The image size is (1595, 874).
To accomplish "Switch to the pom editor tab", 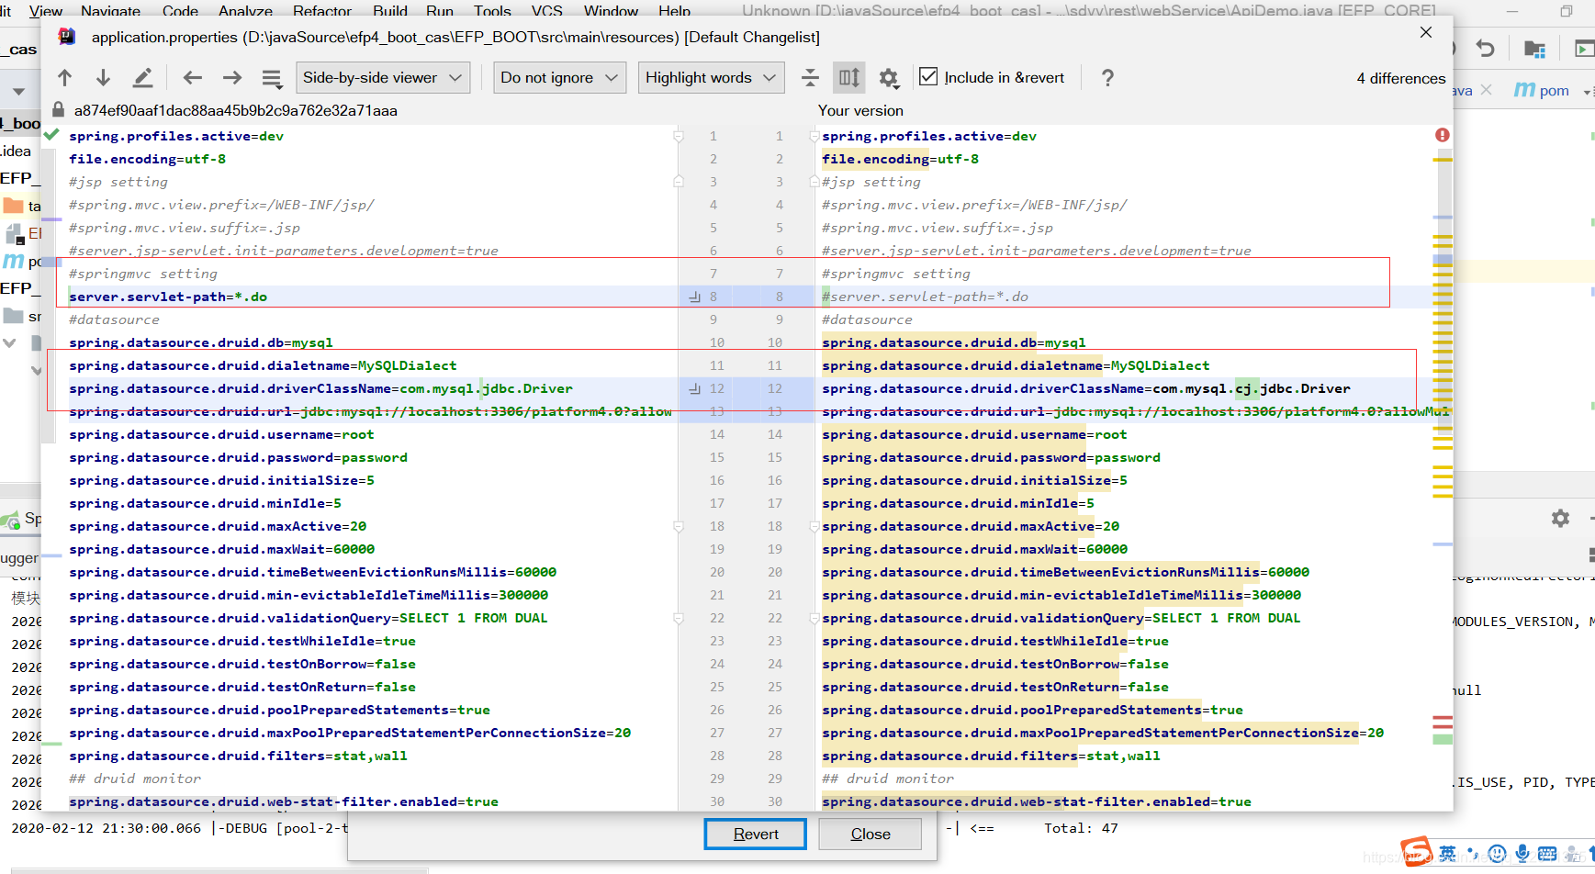I will [x=1543, y=90].
